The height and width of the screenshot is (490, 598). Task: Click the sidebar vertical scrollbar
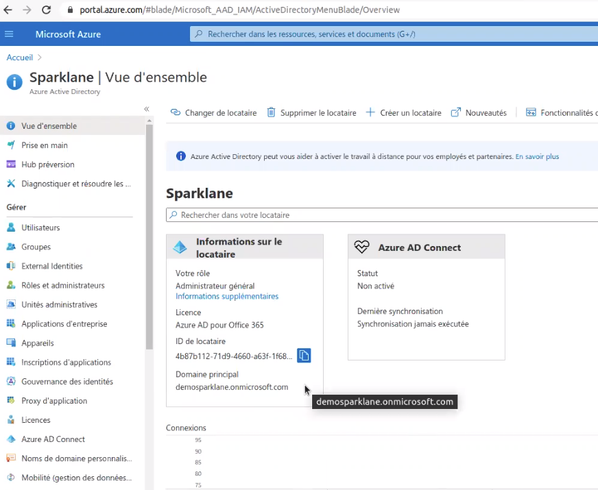click(x=149, y=236)
